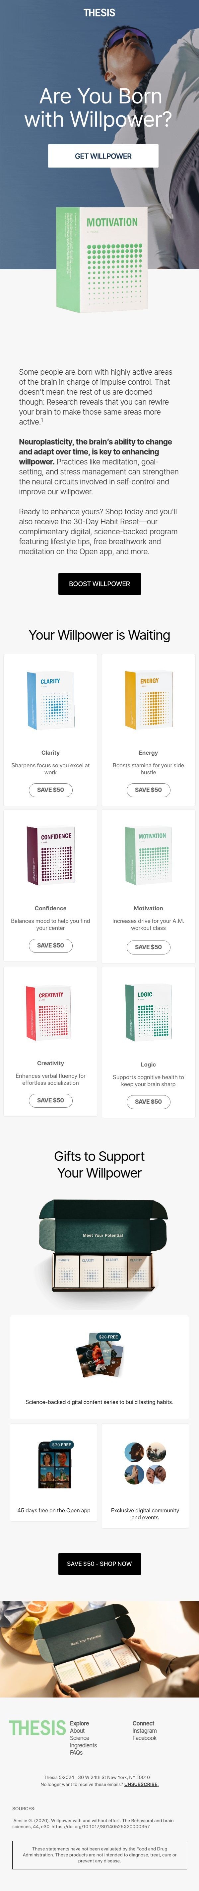
Task: Click SAVE $50 under Clarity
Action: coord(50,790)
